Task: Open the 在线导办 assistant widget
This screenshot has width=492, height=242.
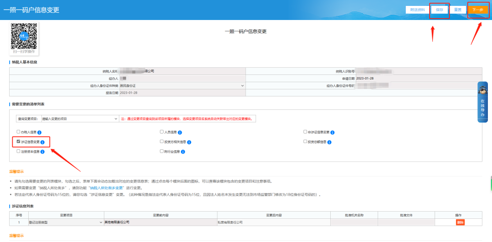Action: pos(482,102)
